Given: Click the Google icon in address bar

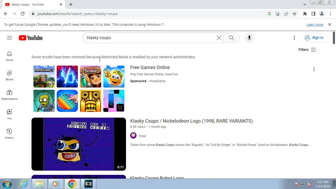Looking at the screenshot, I should (x=269, y=14).
